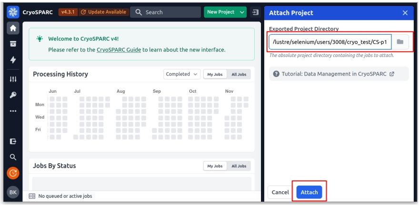Open the CryoSPARC Guide link
420x206 pixels.
coord(119,49)
